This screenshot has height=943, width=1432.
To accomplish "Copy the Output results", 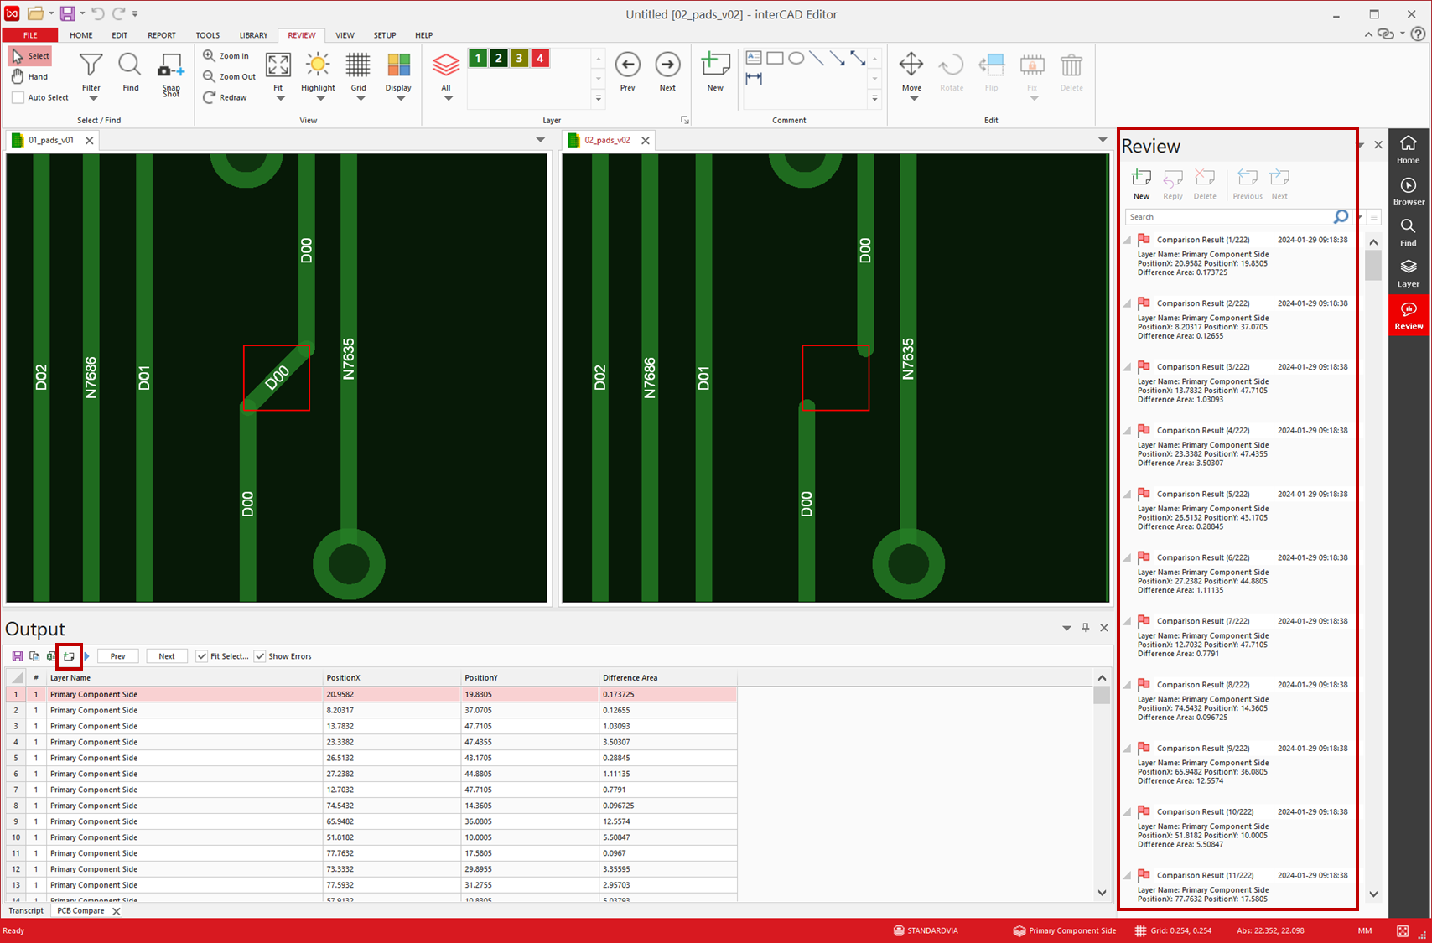I will pyautogui.click(x=34, y=656).
